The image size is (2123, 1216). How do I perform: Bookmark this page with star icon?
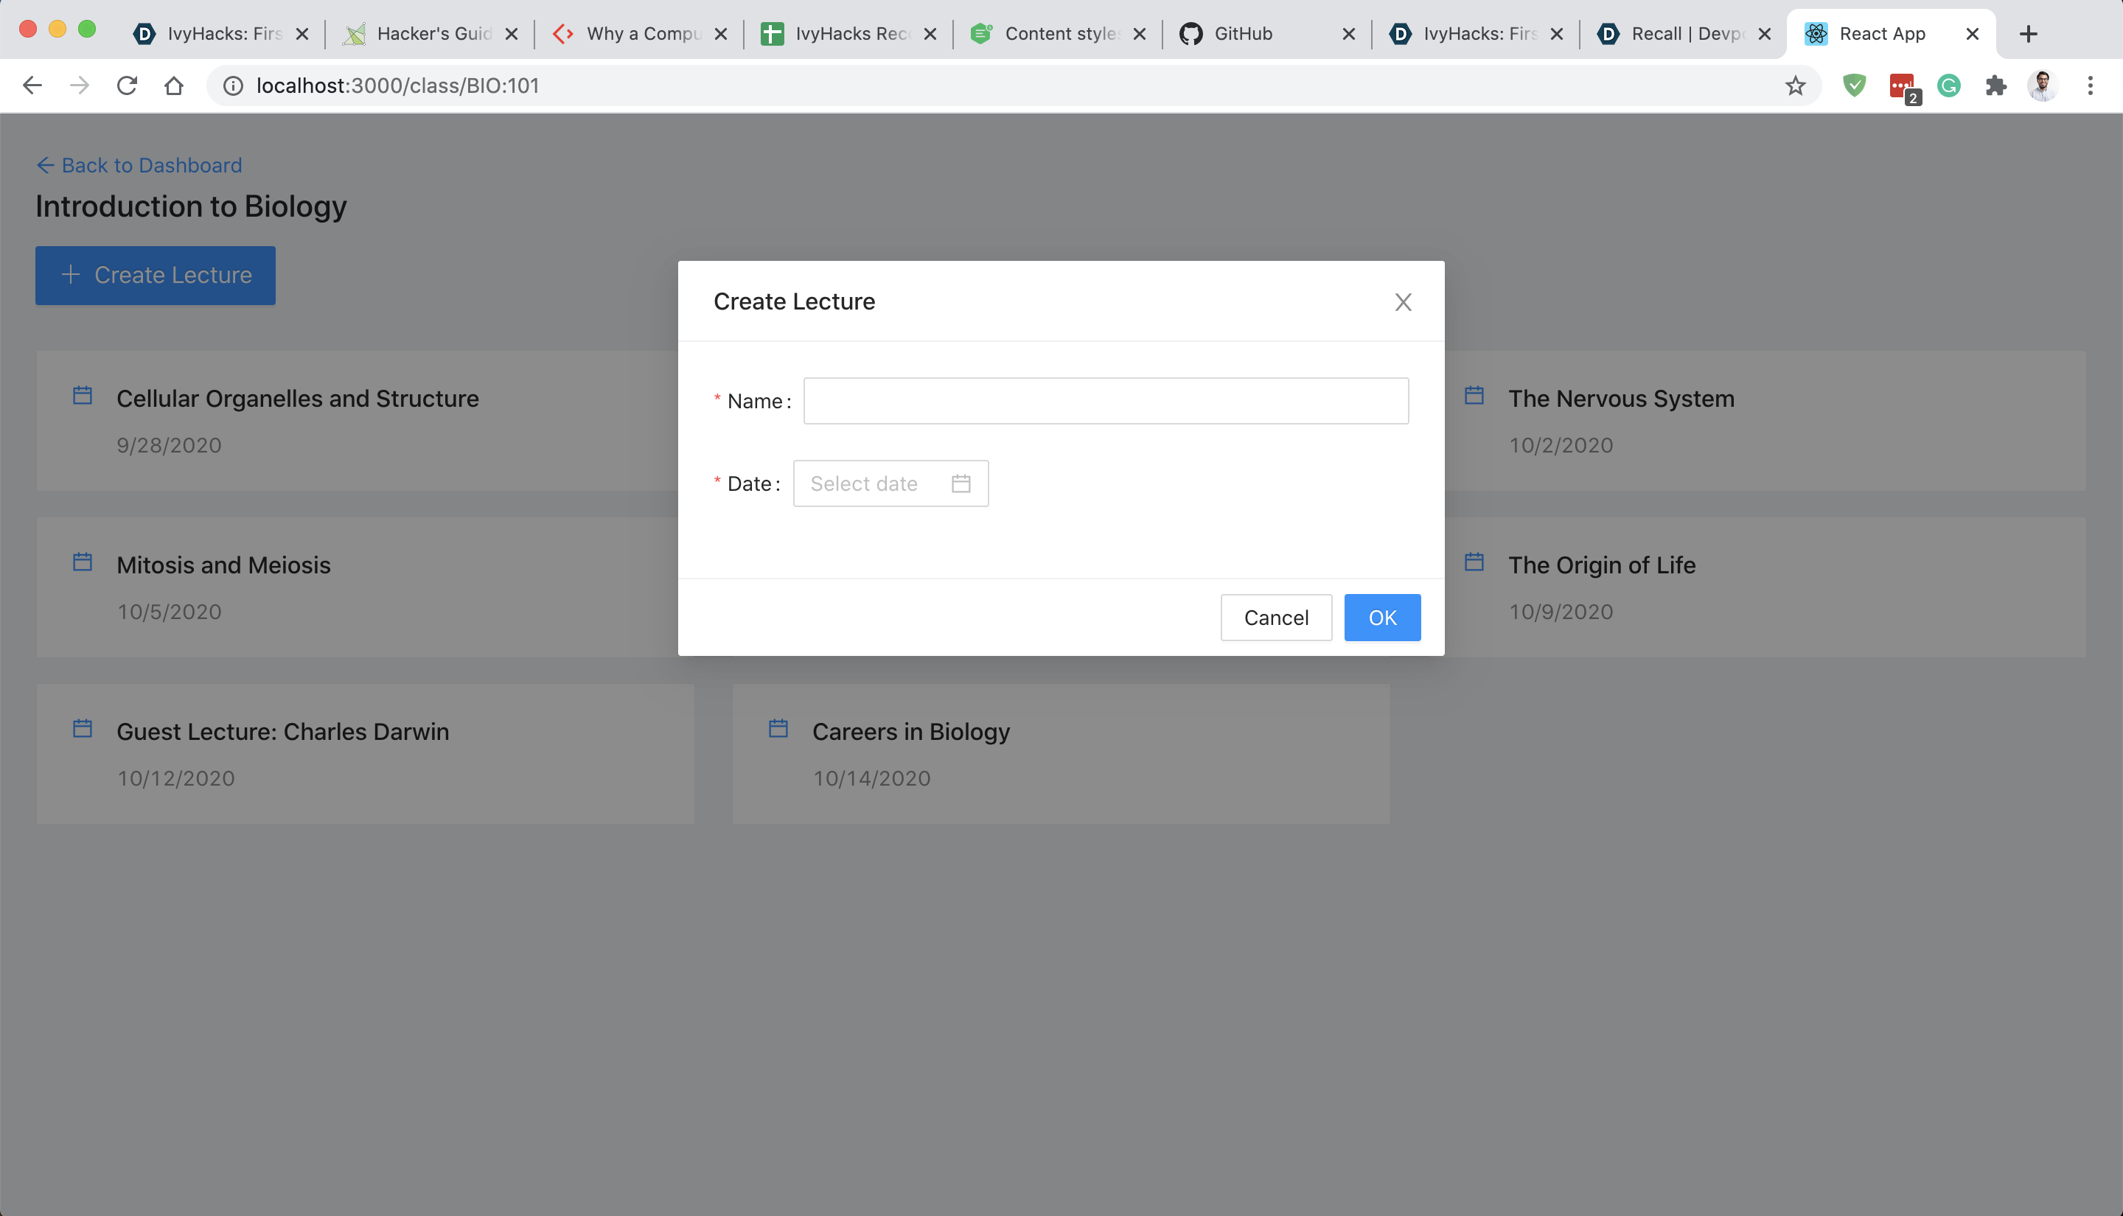(1795, 85)
